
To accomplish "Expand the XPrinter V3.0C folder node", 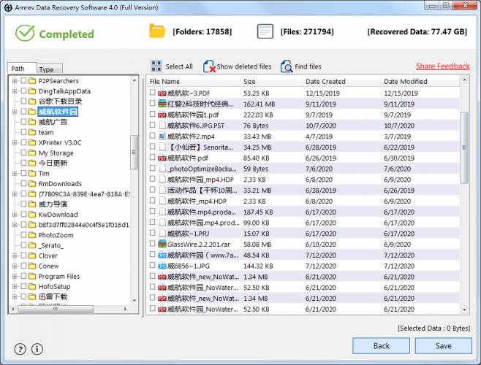I will (x=15, y=143).
